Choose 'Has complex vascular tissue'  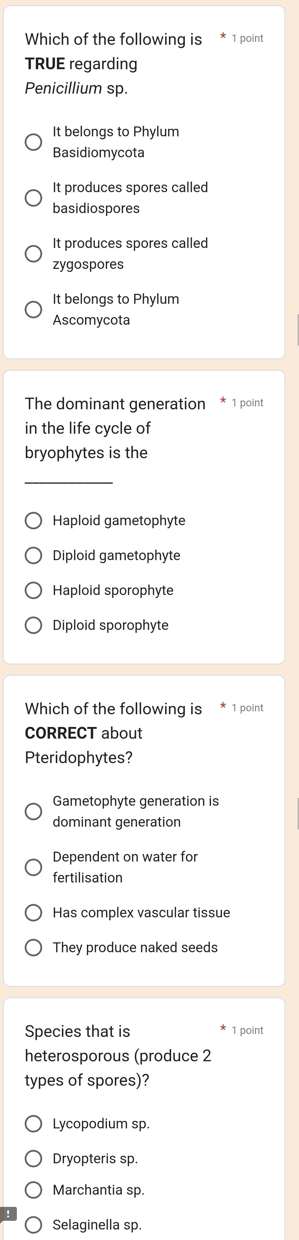pyautogui.click(x=33, y=912)
